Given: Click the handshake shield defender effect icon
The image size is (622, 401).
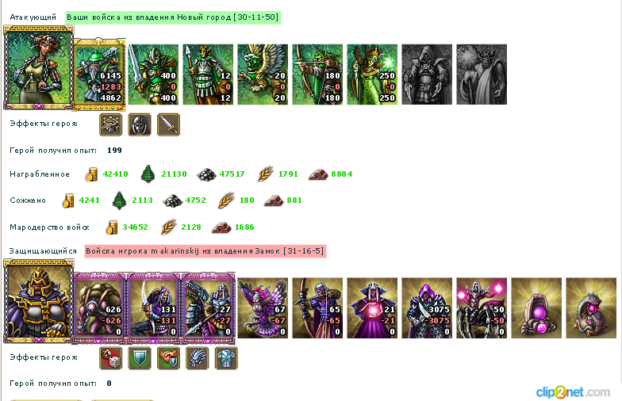Looking at the screenshot, I should [x=168, y=358].
